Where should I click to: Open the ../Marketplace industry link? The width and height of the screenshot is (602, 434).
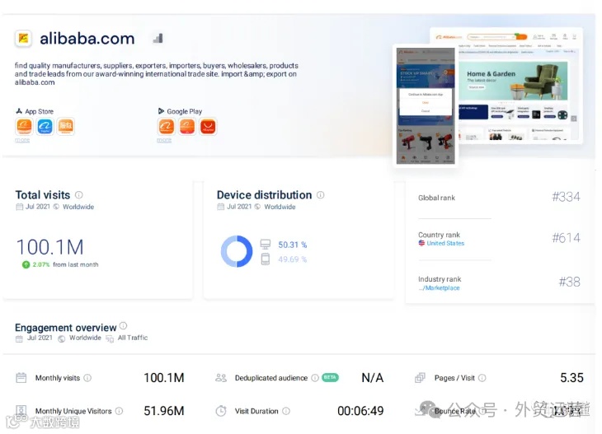click(439, 287)
